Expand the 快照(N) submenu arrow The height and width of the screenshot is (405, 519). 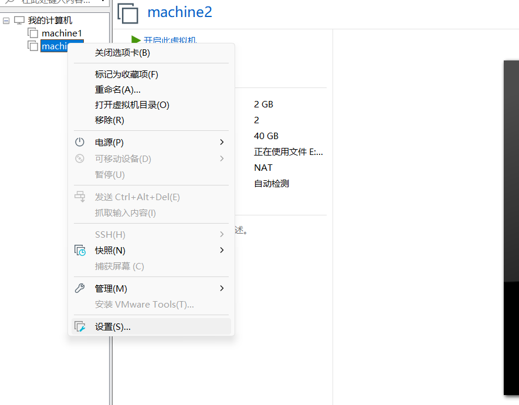point(222,250)
